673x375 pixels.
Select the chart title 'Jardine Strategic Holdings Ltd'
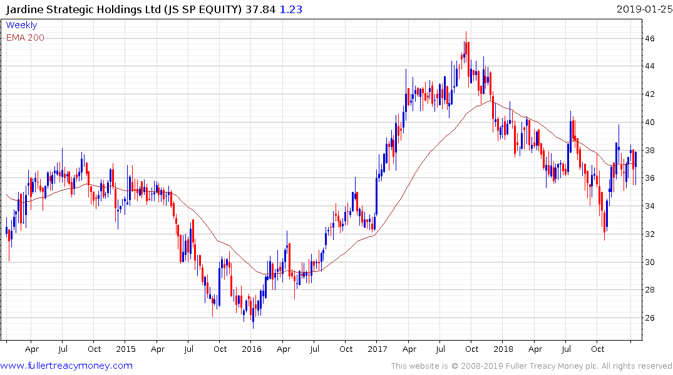83,9
